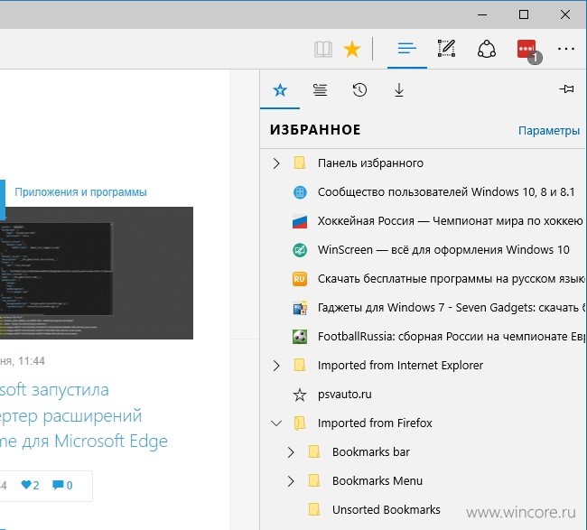The height and width of the screenshot is (530, 587).
Task: Open the Web Note pen icon
Action: point(447,48)
